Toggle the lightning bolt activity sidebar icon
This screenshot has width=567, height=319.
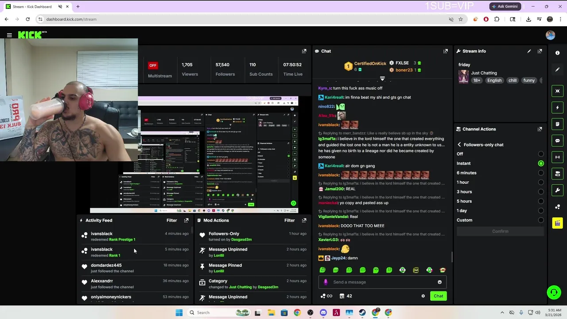tap(557, 108)
